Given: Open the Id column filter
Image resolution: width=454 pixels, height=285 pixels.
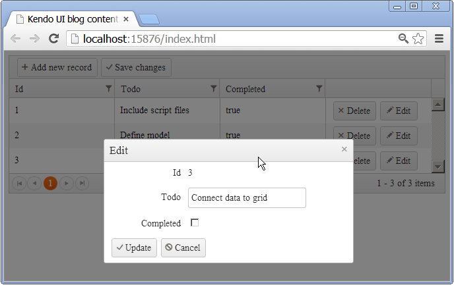Looking at the screenshot, I should point(108,88).
